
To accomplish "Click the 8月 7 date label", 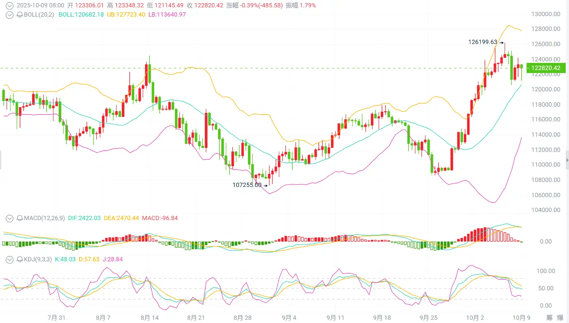I will [x=103, y=317].
